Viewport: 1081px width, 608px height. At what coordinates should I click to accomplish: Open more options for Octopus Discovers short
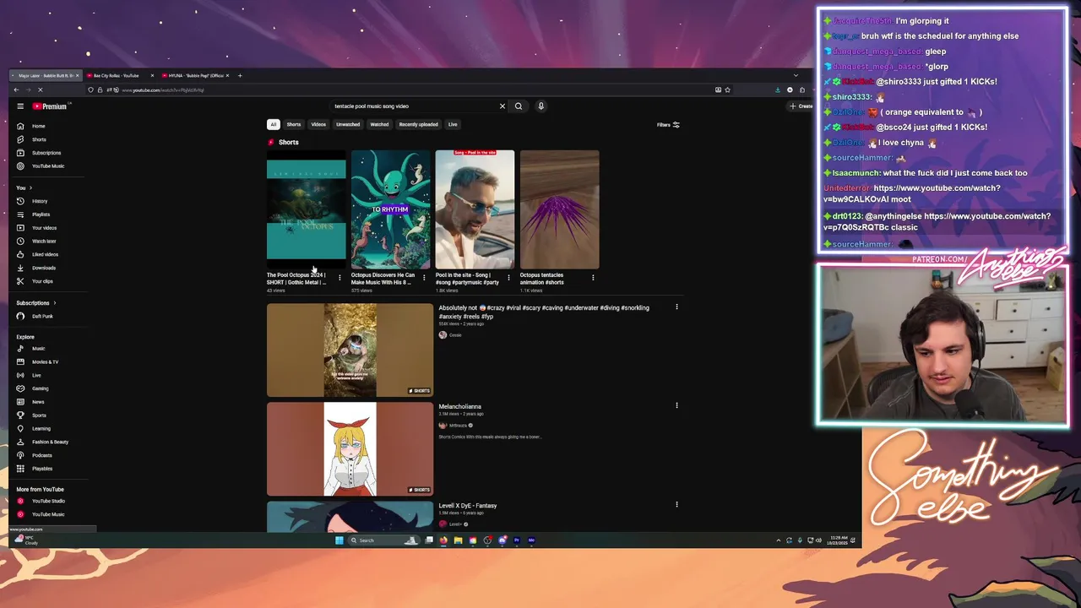pos(424,278)
